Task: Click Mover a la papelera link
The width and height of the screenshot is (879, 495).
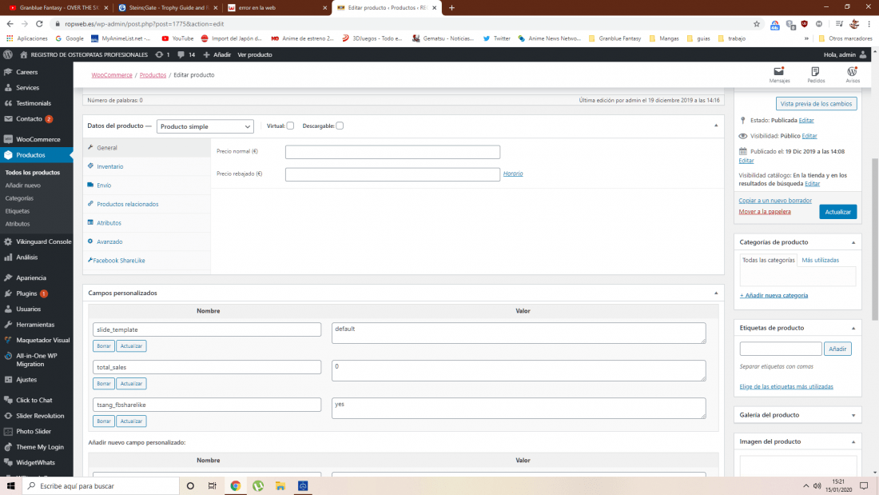Action: coord(765,212)
